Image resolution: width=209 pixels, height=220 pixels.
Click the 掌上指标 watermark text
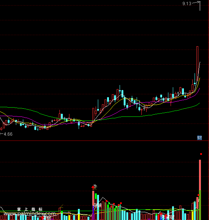point(30,209)
